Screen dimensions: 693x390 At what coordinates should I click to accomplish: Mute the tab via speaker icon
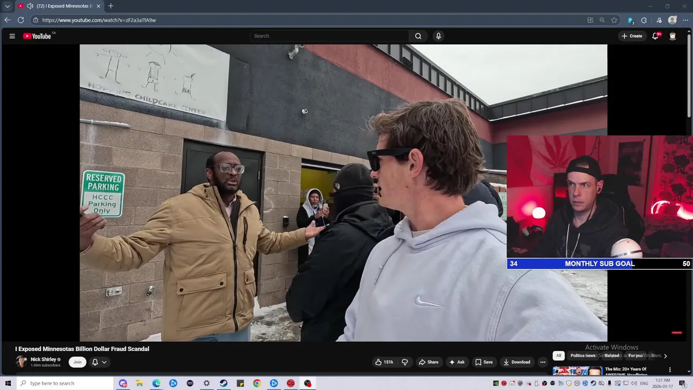(x=30, y=6)
